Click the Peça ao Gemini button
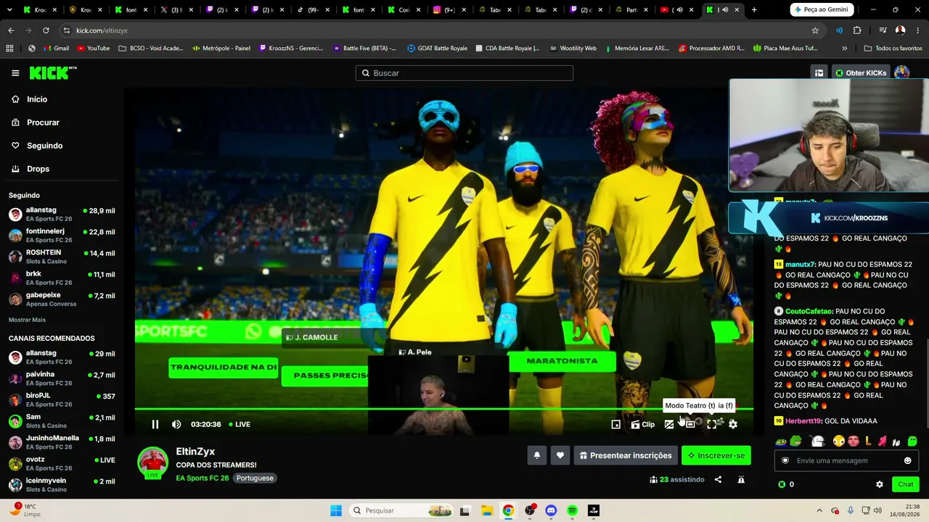Screen dimensions: 929x522 pos(823,10)
